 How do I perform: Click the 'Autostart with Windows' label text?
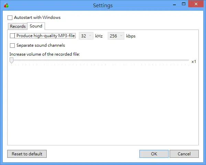37,18
